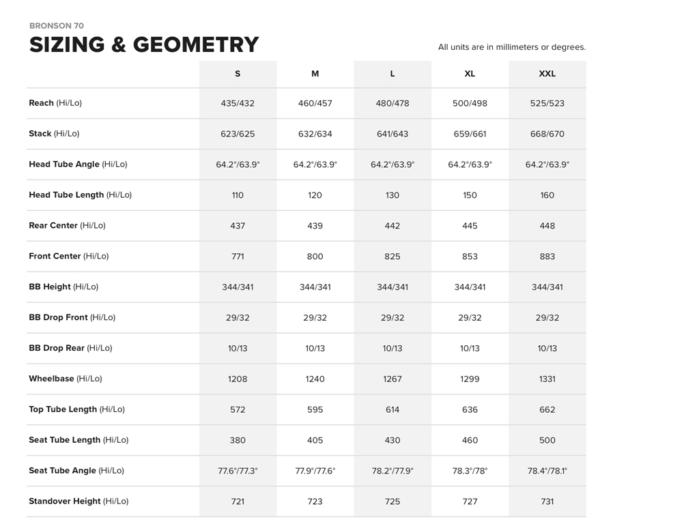699x524 pixels.
Task: Choose the XL size column header
Action: tap(470, 74)
